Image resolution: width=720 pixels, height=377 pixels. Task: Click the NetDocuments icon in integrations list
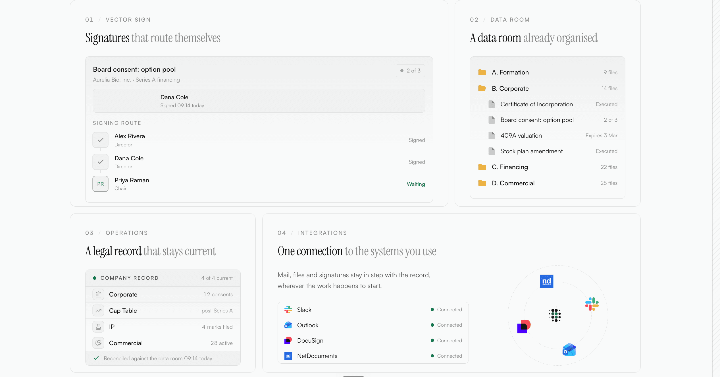[x=288, y=356]
